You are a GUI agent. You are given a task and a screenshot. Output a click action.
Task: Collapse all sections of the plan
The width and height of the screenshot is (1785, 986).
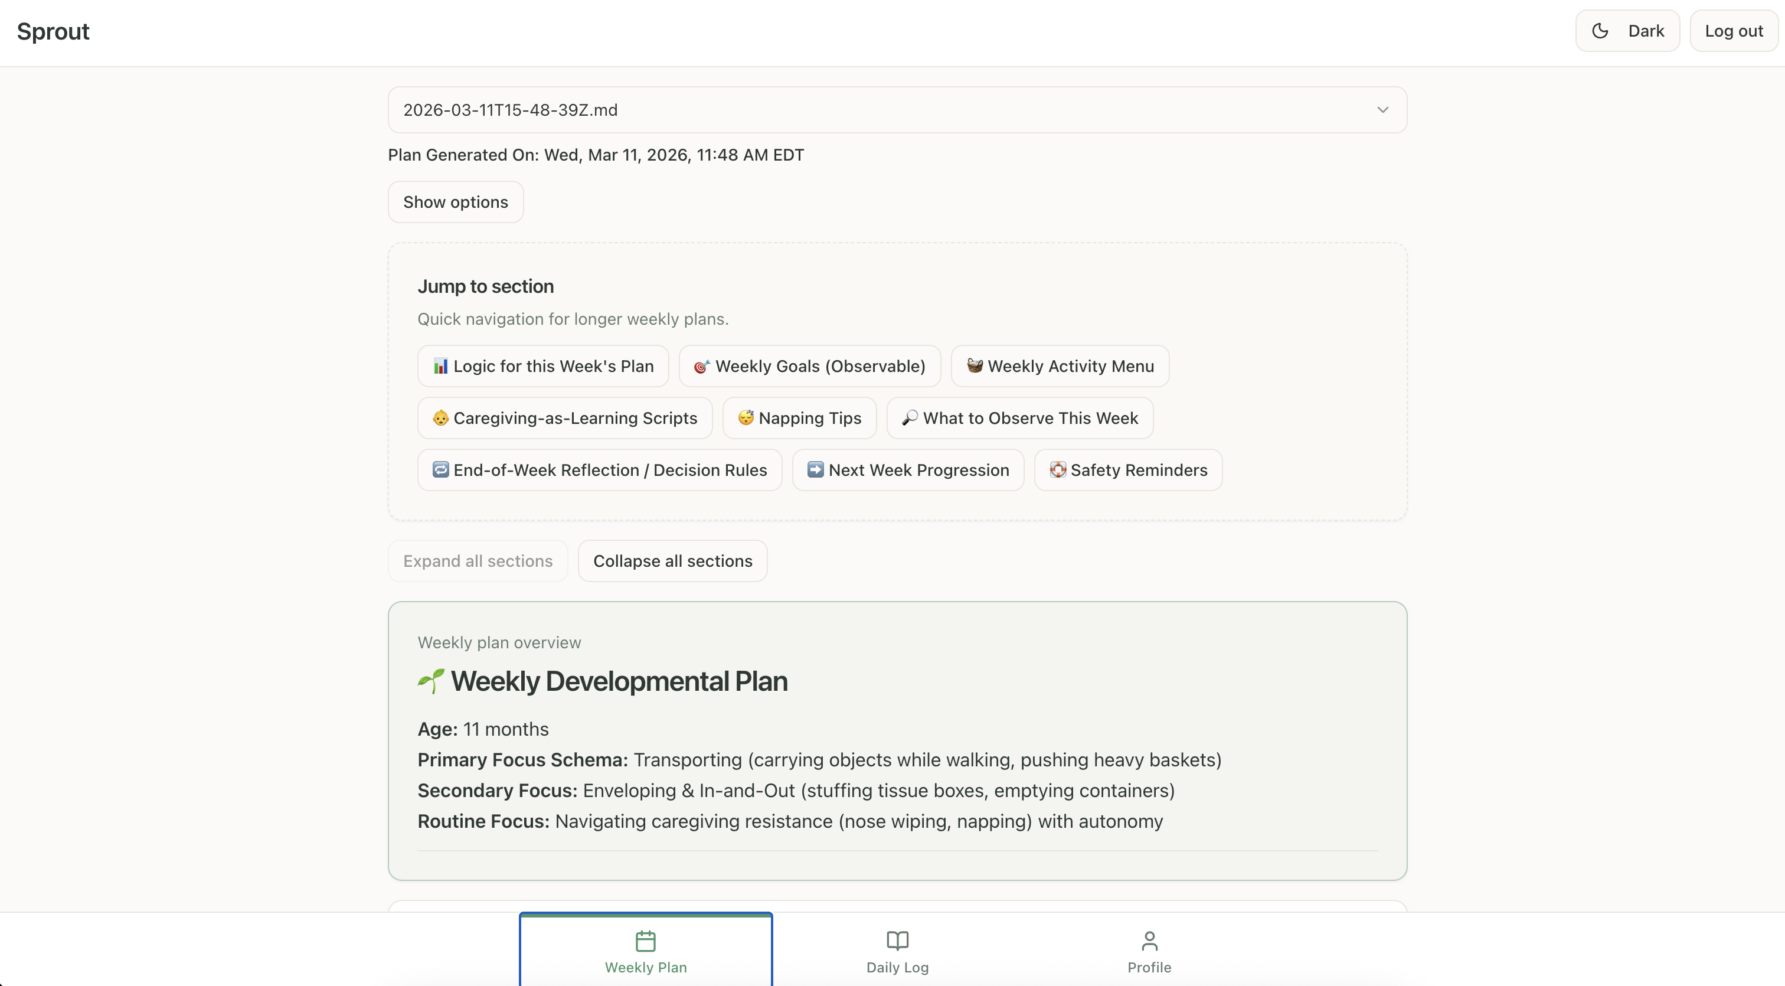[672, 561]
